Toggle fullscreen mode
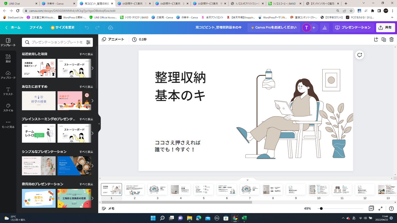 [380, 209]
